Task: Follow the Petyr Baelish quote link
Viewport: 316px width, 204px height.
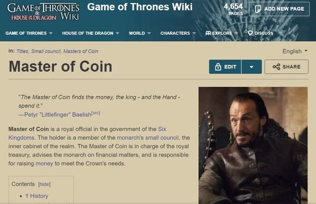Action: pyautogui.click(x=58, y=115)
